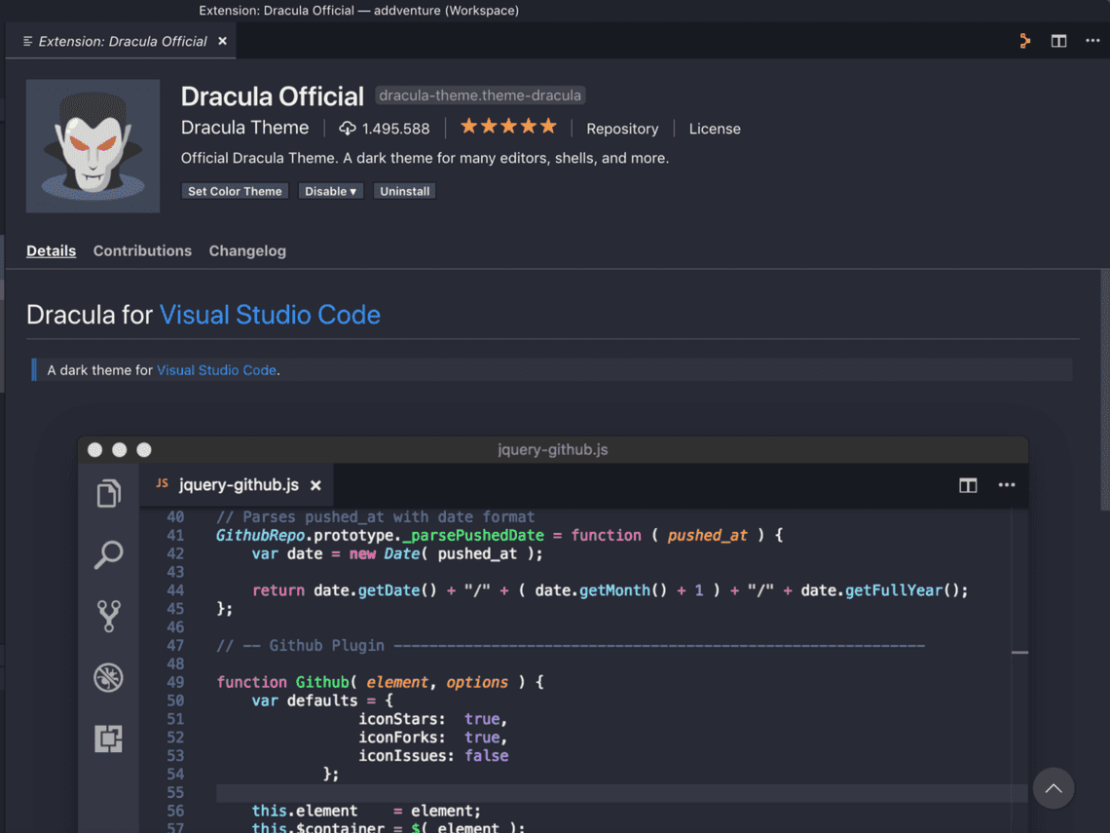Click the scroll-to-top arrow button
This screenshot has width=1110, height=833.
pos(1054,788)
